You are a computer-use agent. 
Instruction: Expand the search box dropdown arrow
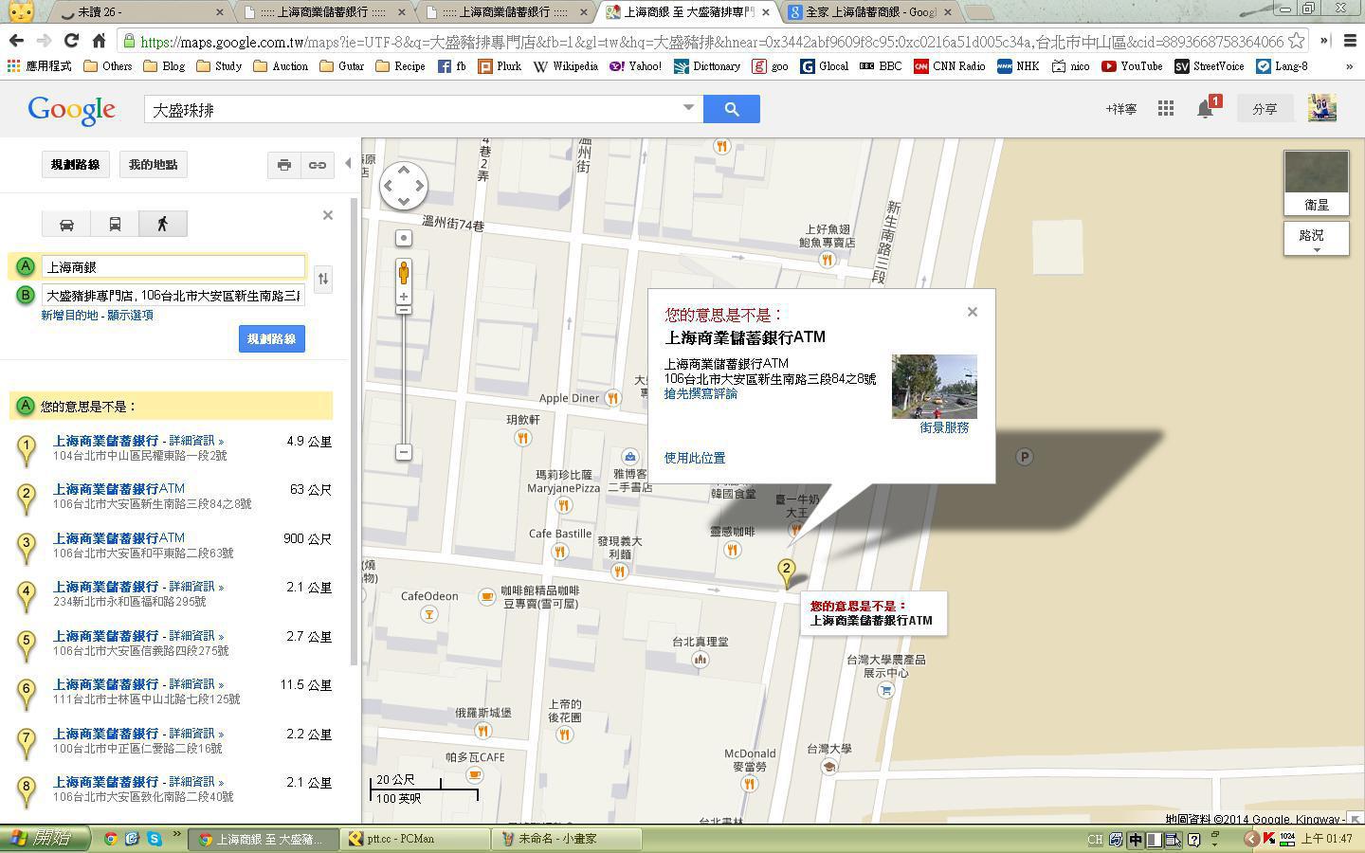pyautogui.click(x=689, y=107)
